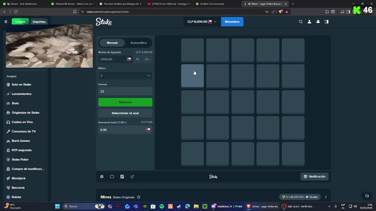Open Concursos de TV in sidebar
The width and height of the screenshot is (376, 211).
coord(24,131)
